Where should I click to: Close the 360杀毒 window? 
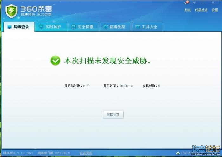click(x=213, y=3)
